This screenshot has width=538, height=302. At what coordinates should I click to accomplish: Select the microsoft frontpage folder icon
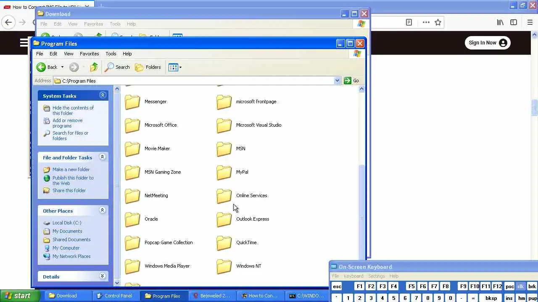pos(224,102)
